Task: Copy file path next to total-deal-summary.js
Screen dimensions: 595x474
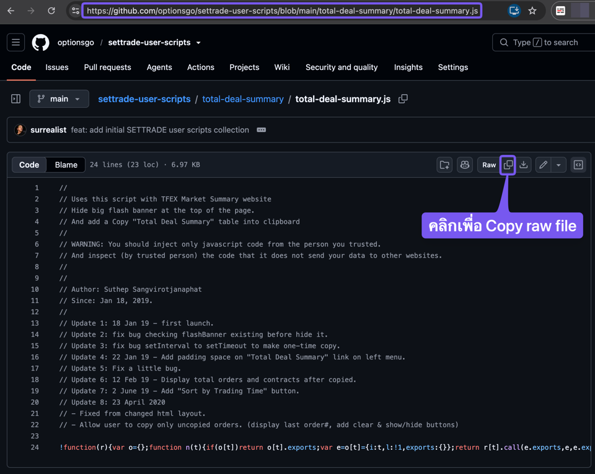Action: 403,99
